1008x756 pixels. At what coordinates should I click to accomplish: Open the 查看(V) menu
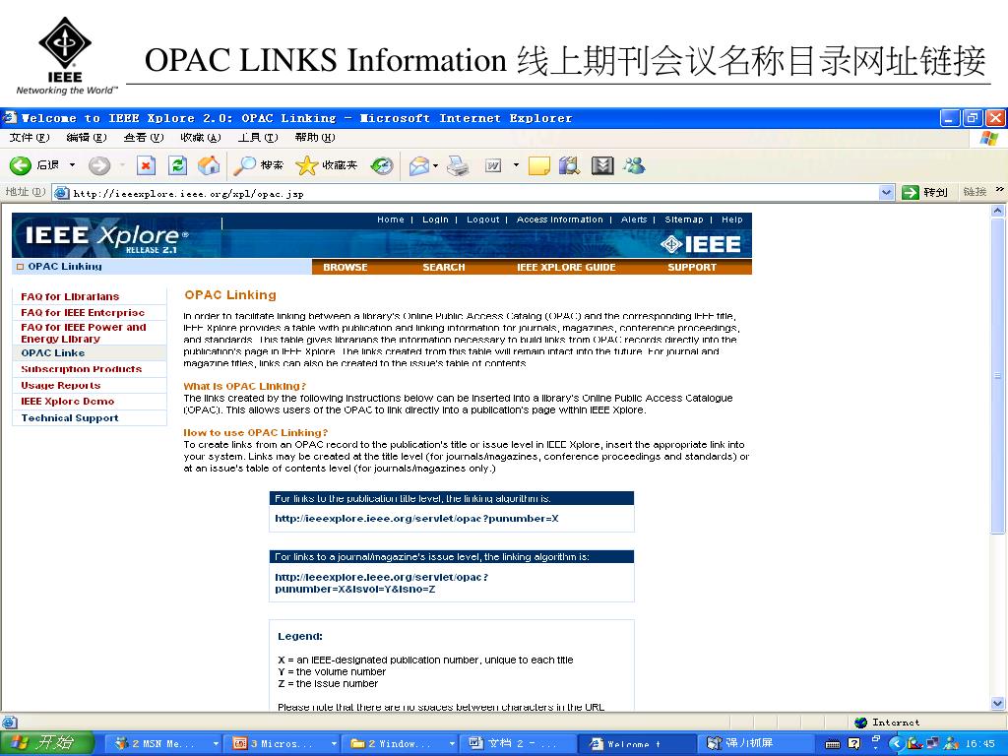pyautogui.click(x=144, y=137)
